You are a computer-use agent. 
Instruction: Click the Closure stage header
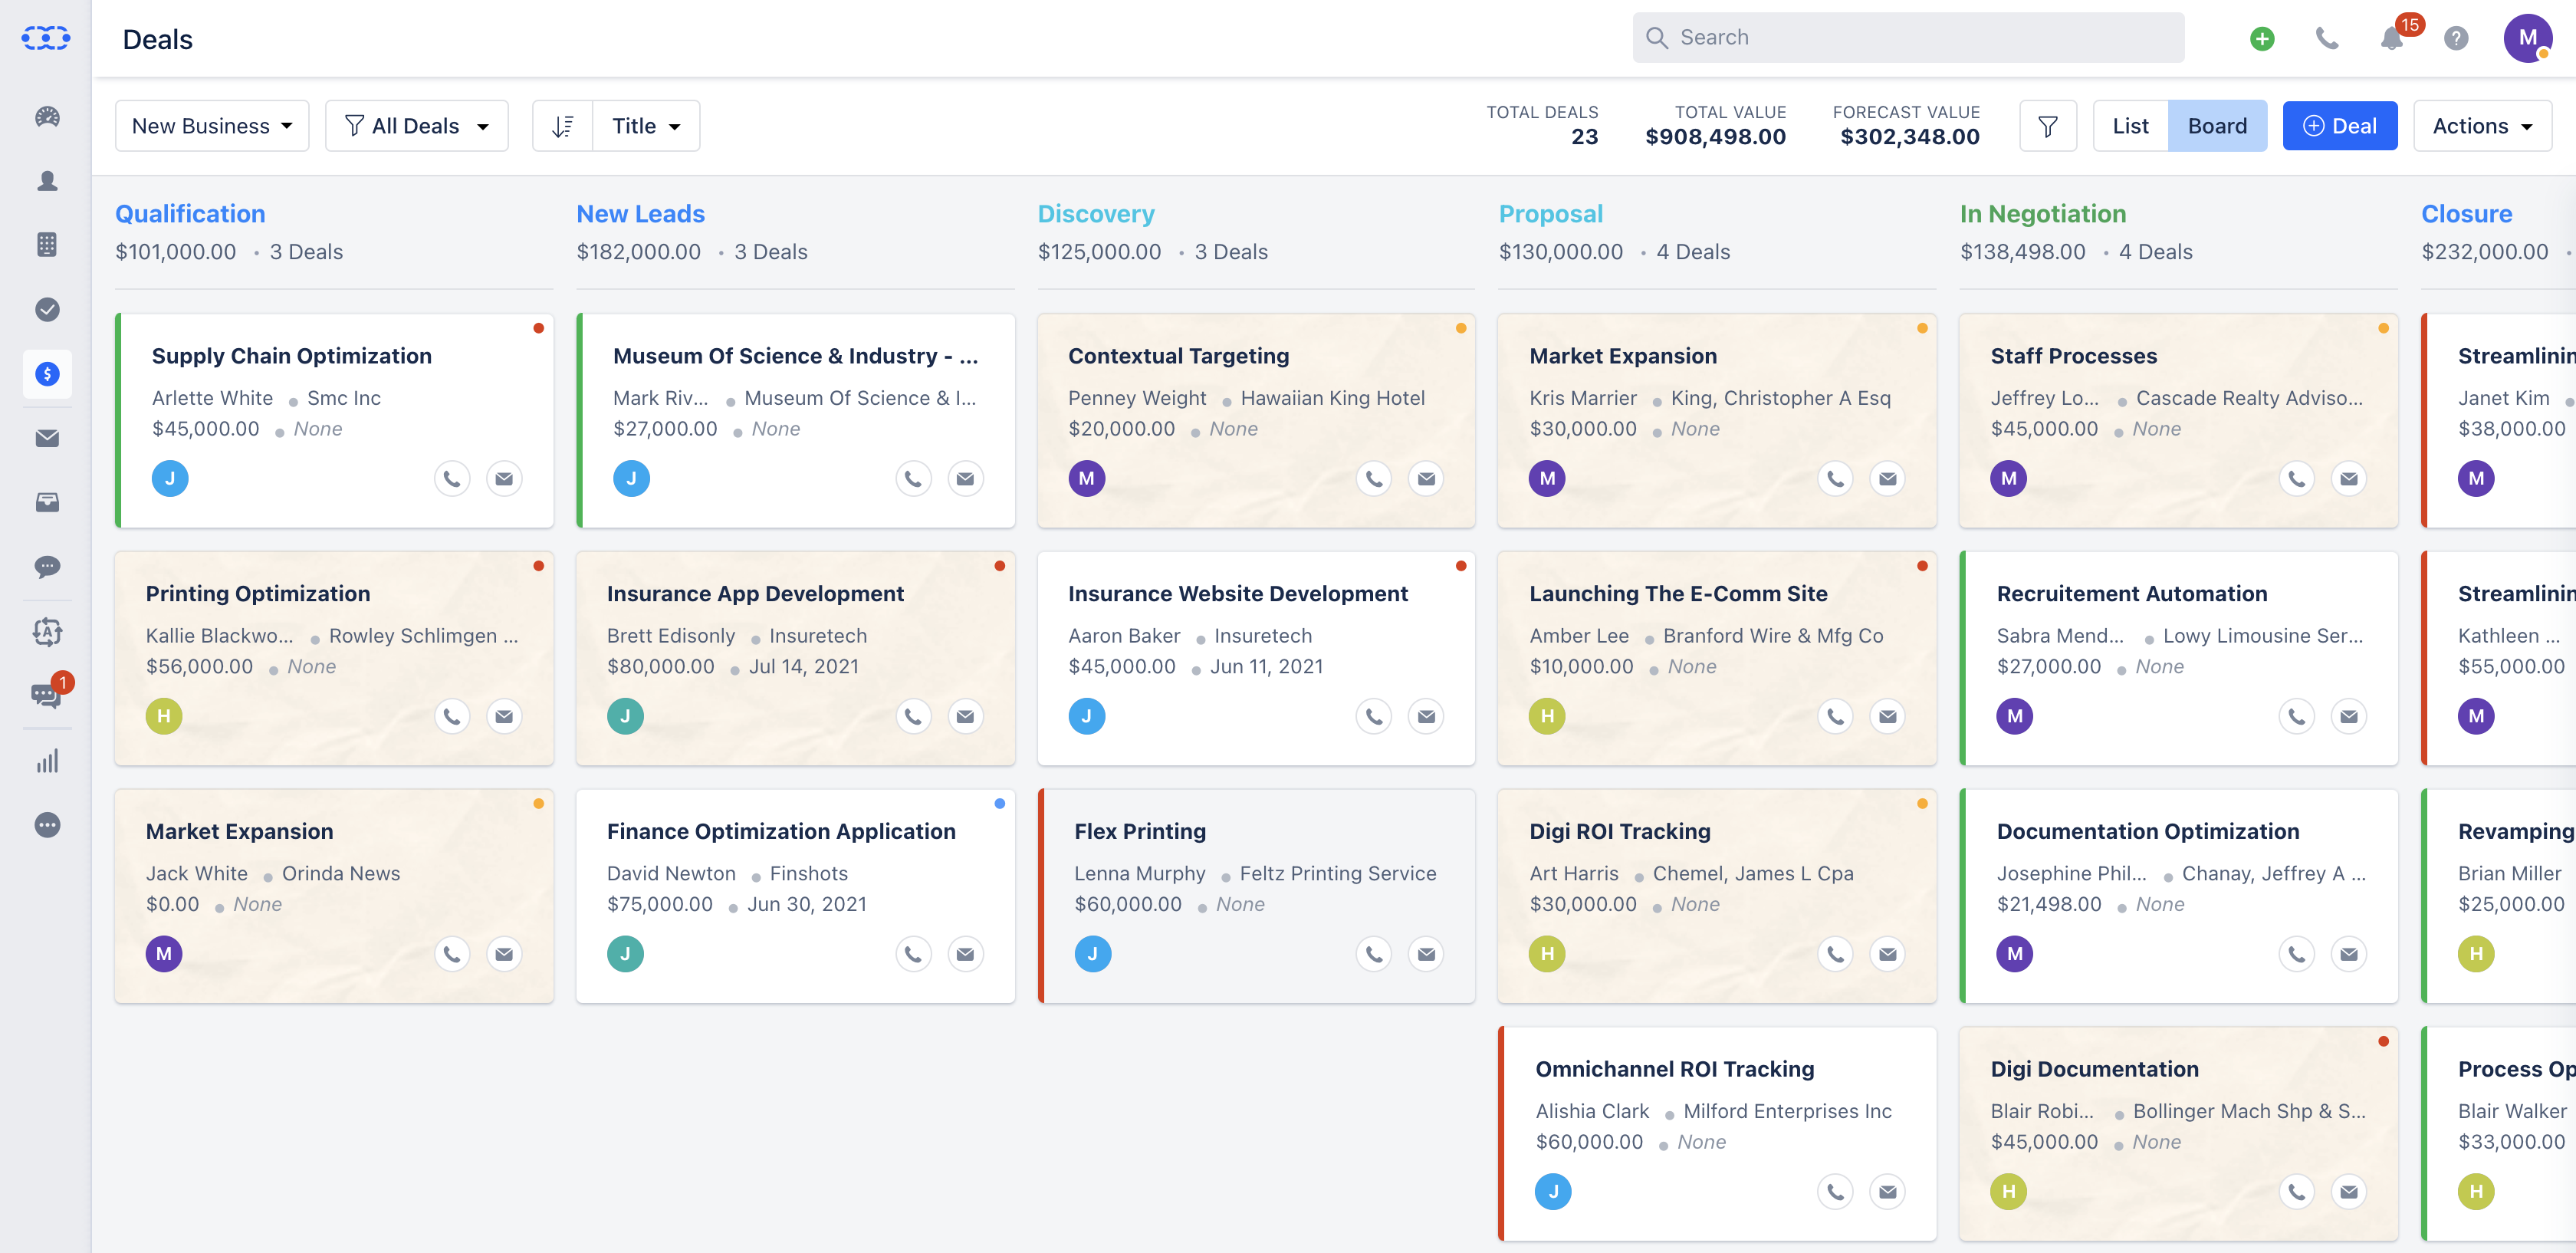[x=2466, y=214]
